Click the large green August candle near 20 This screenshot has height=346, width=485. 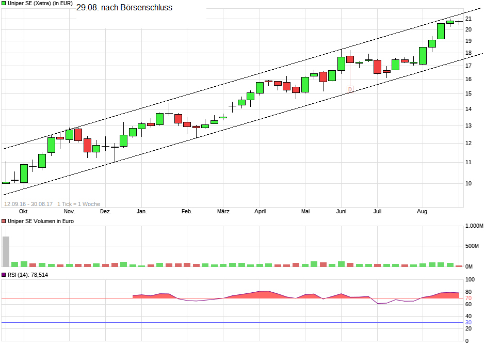tap(441, 32)
